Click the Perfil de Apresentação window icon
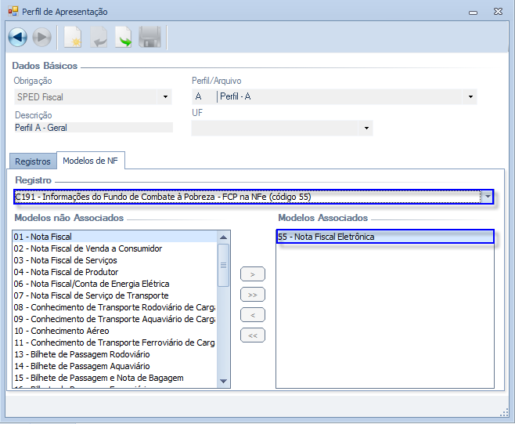The height and width of the screenshot is (424, 515). (x=13, y=12)
